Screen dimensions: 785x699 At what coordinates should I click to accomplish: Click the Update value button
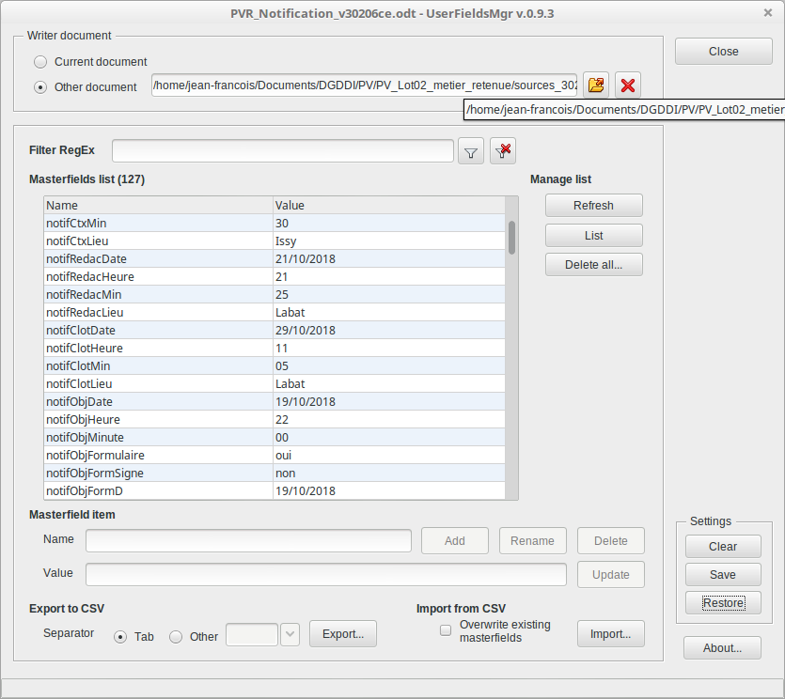click(611, 575)
